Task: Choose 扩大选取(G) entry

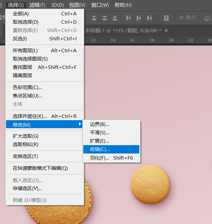Action: click(45, 136)
